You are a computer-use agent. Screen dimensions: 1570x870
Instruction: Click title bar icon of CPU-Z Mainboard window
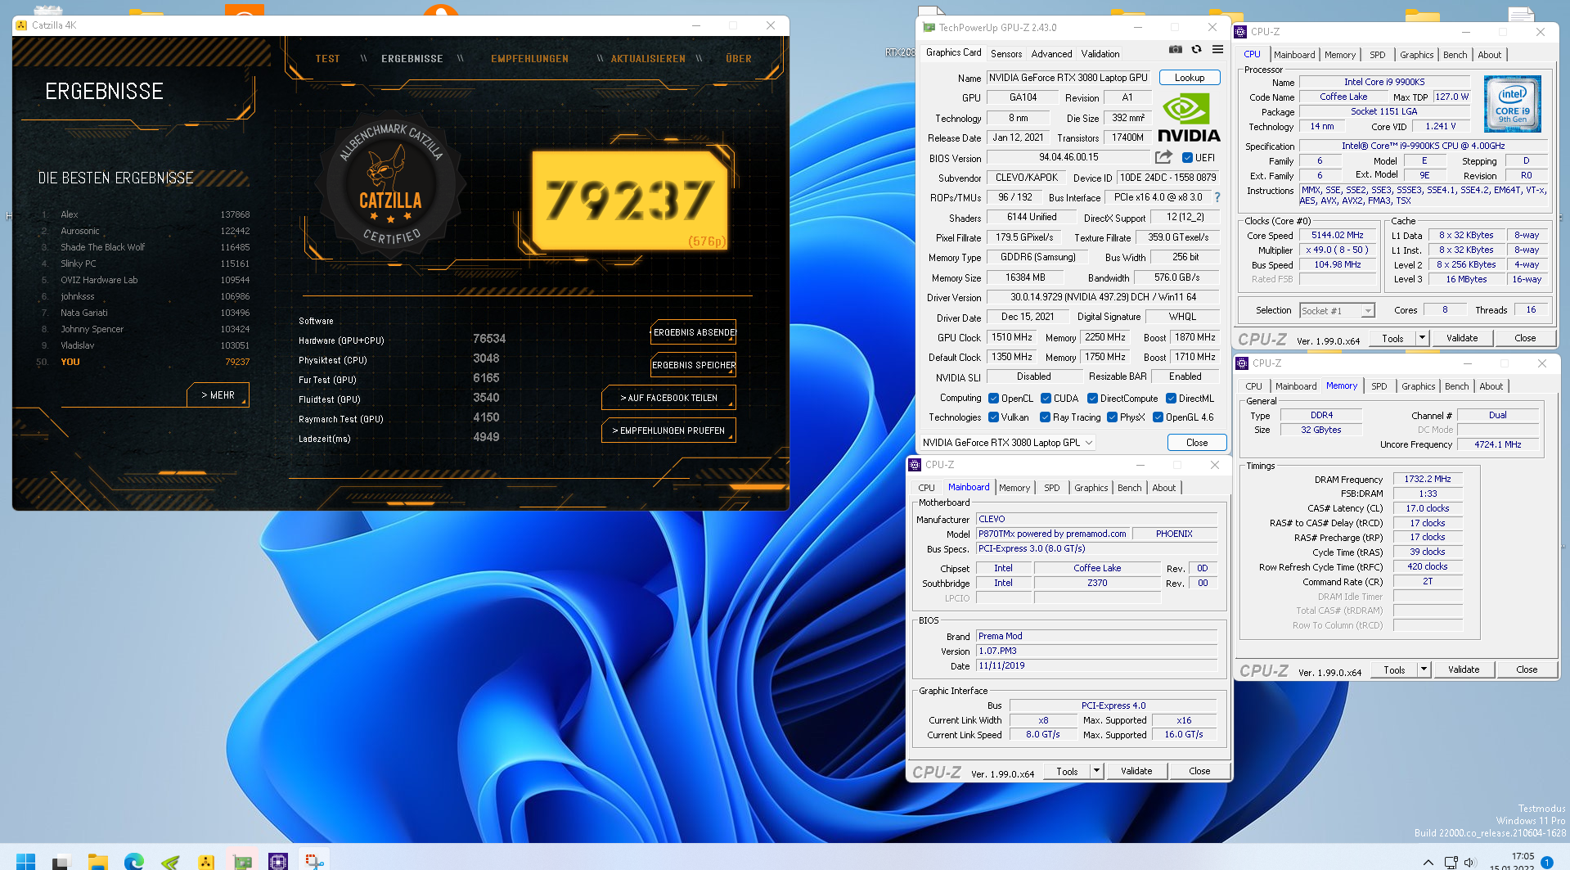point(915,464)
